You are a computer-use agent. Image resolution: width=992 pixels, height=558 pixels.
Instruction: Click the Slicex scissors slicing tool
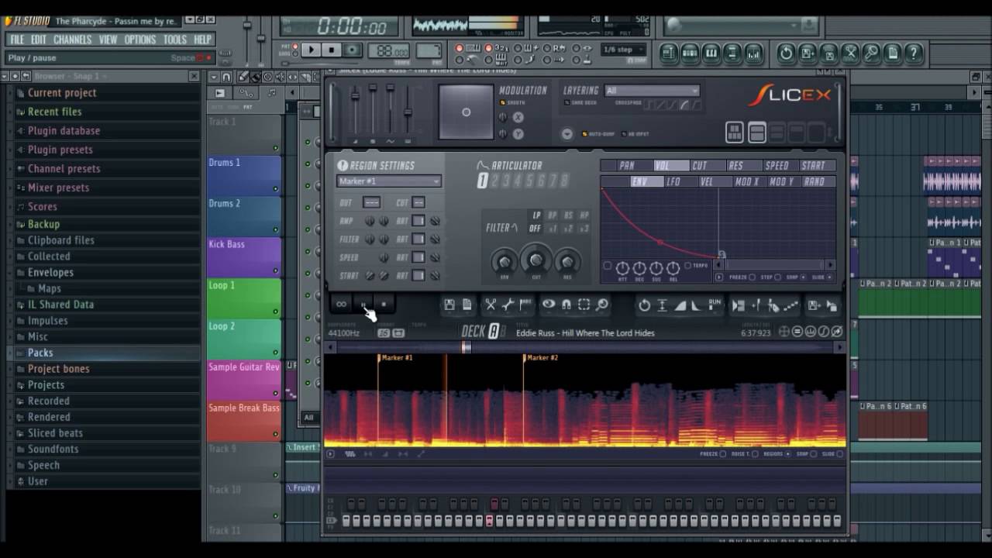pyautogui.click(x=491, y=305)
